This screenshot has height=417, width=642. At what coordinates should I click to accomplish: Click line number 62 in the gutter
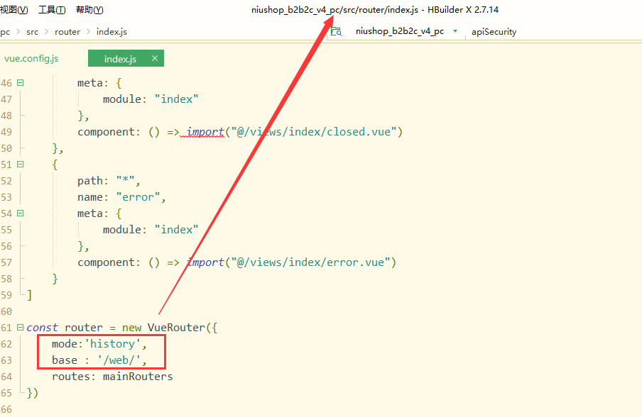[x=7, y=344]
